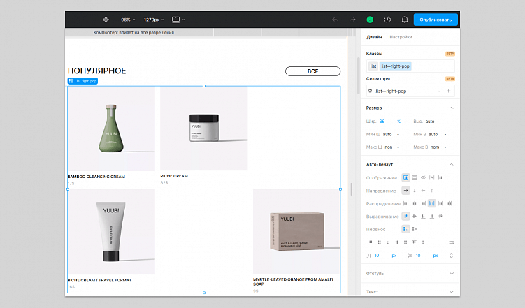Select the Bamboo Cleansing Cream product image
This screenshot has height=308, width=525.
click(x=111, y=129)
